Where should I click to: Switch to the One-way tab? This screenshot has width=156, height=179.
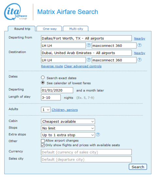click(x=49, y=29)
